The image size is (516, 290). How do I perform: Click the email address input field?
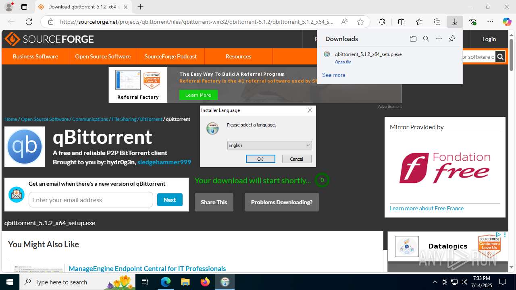click(91, 200)
